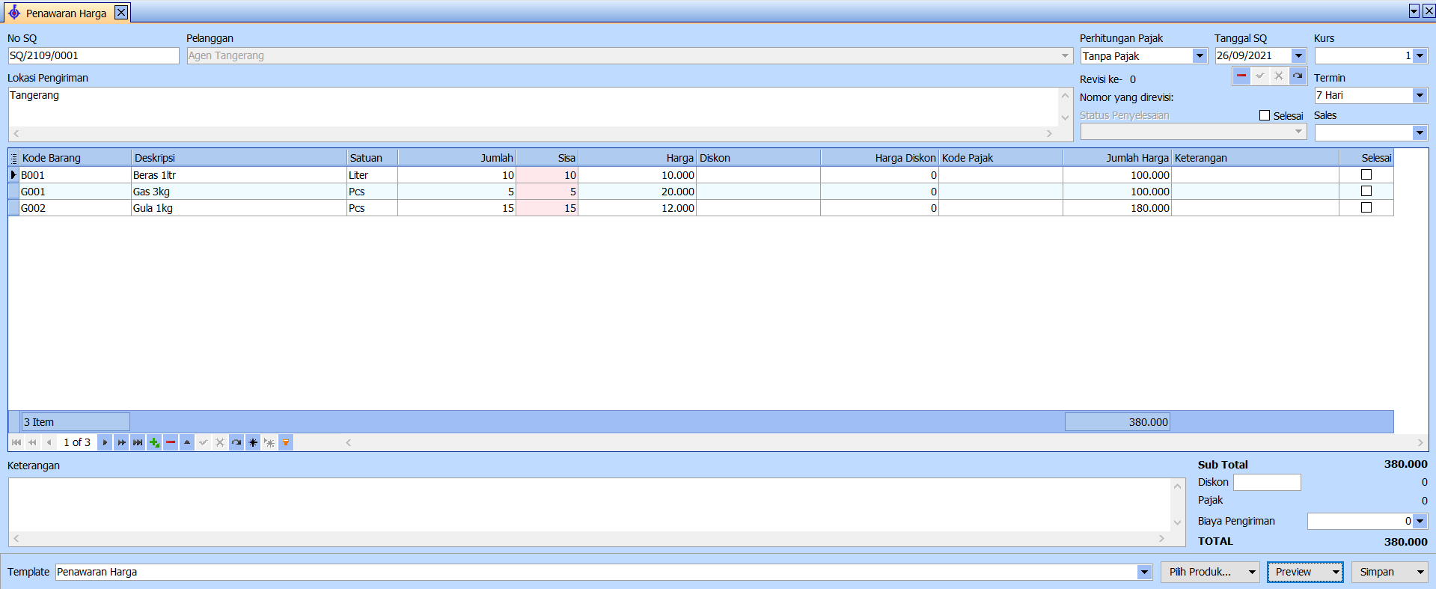Go to saved bookmark icon in navigator
The width and height of the screenshot is (1436, 589).
[x=269, y=442]
